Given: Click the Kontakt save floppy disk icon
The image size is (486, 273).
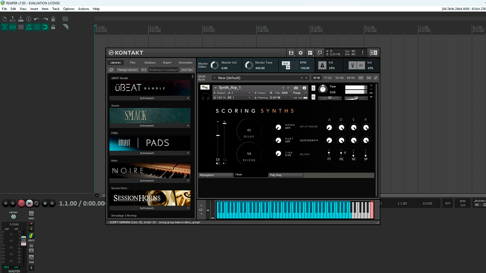Looking at the screenshot, I should click(x=291, y=53).
